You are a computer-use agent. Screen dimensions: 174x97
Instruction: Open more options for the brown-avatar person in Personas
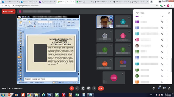[167, 46]
